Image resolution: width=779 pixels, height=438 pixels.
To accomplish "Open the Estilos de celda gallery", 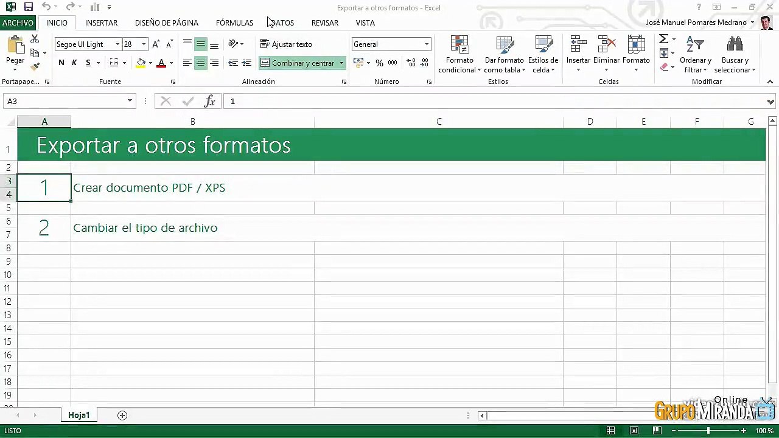I will pos(543,55).
